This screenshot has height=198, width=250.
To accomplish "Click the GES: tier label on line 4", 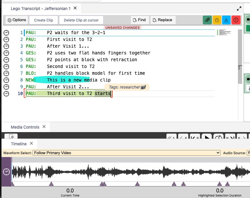I will tap(31, 53).
